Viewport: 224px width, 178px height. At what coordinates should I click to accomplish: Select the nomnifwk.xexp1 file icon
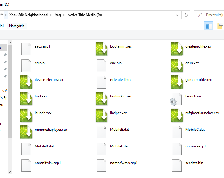(26, 166)
